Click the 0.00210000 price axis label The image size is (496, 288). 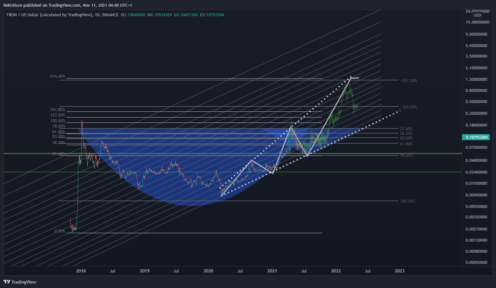coord(476,229)
